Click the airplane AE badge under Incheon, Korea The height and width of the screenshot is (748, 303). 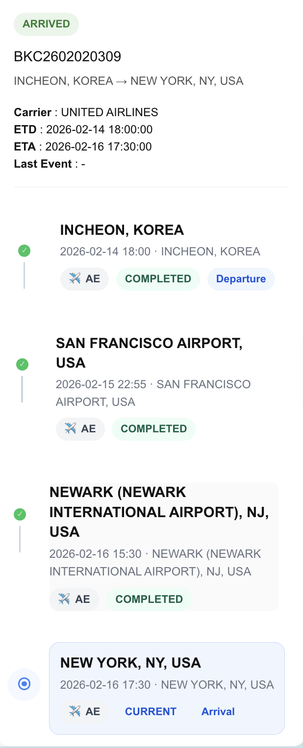coord(84,279)
